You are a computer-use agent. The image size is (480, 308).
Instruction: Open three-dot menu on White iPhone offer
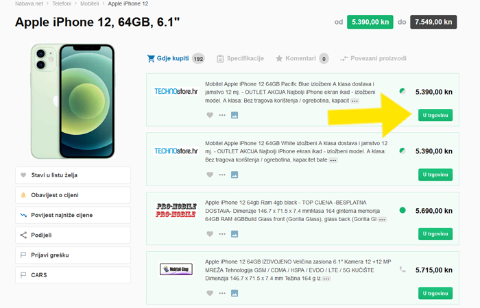pos(222,175)
